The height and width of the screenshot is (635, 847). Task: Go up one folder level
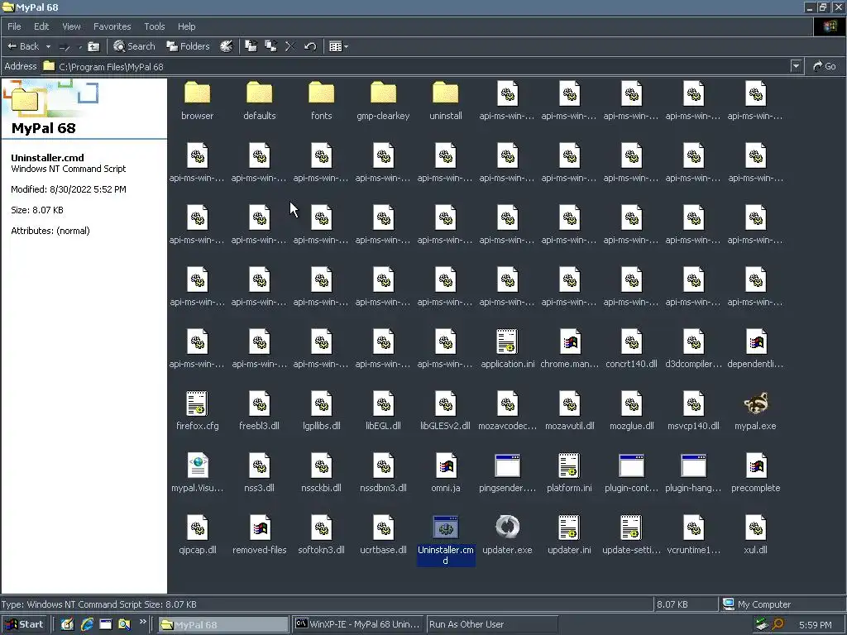93,46
